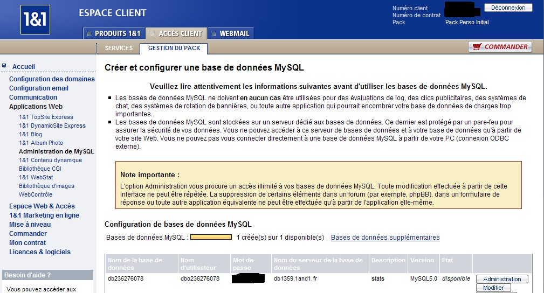Go to Accueil in the sidebar
The width and height of the screenshot is (544, 293).
24,67
